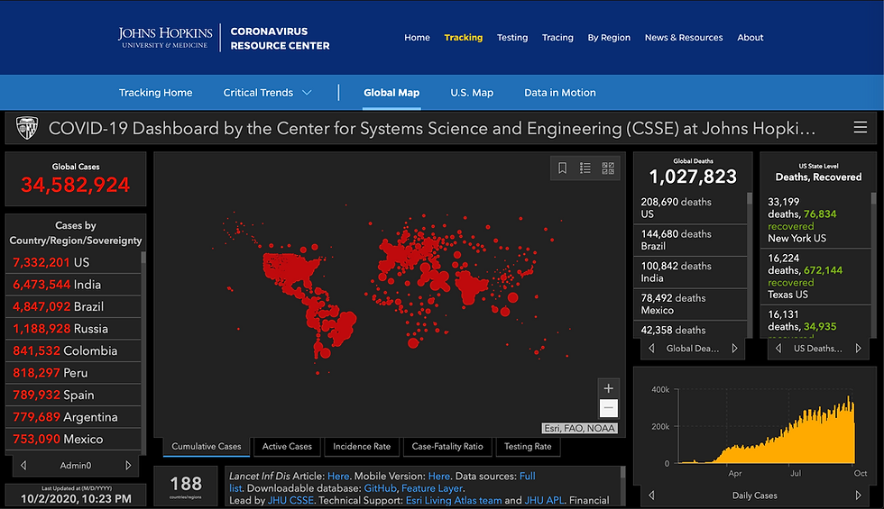Select the 841,532 Colombia row
The width and height of the screenshot is (884, 509).
tap(73, 350)
